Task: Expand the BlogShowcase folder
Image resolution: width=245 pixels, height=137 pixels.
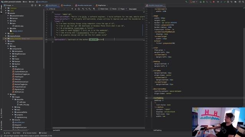Action: (x=10, y=54)
